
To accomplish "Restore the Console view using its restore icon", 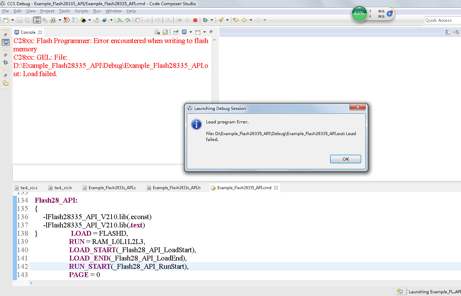I will (211, 32).
